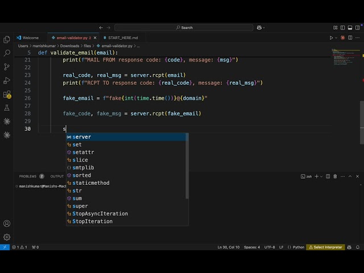Viewport: 364px width, 273px height.
Task: Open the OUTPUT panel tab
Action: 57,176
